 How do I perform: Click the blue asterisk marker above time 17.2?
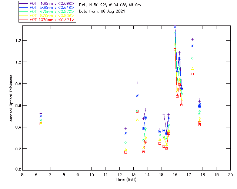[x=192, y=46]
